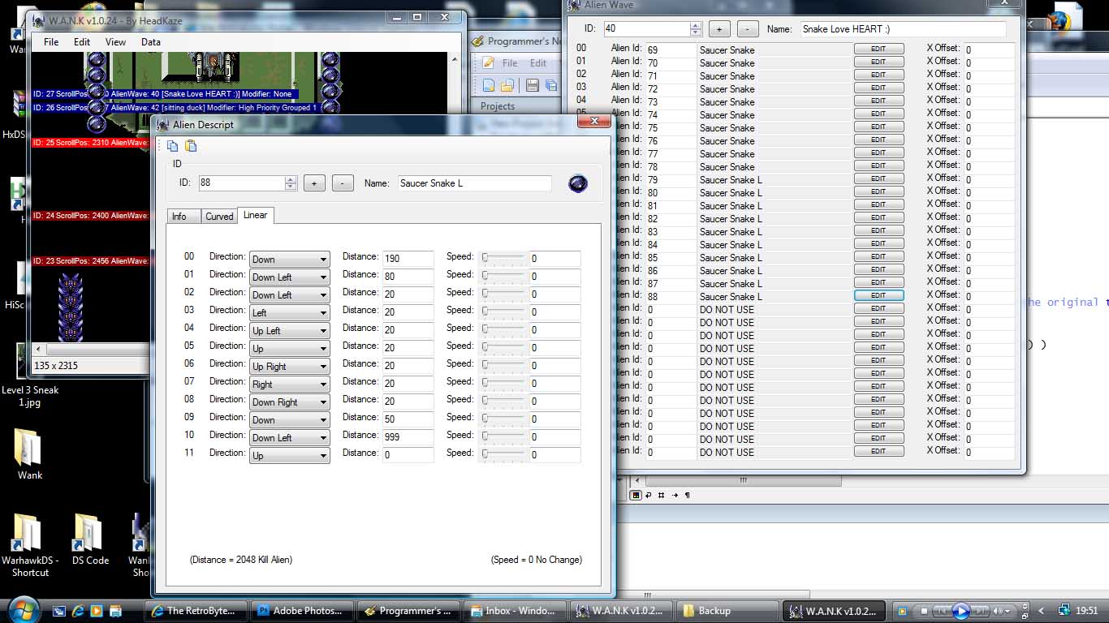
Task: Click the Save All icon in Programmer's Notepad
Action: pyautogui.click(x=551, y=85)
